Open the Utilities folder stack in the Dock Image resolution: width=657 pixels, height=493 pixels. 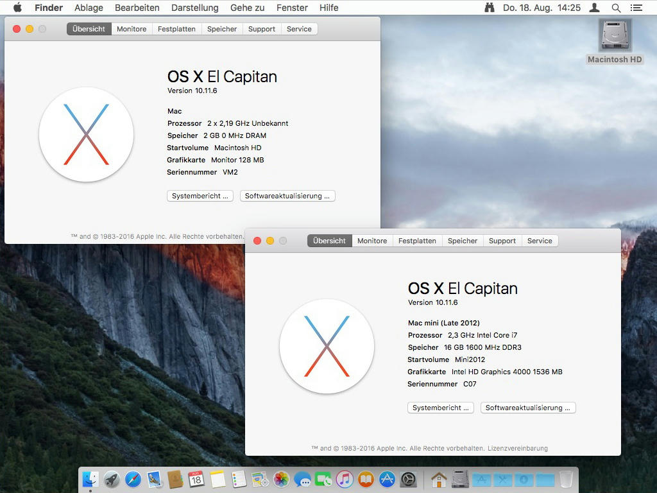(502, 479)
